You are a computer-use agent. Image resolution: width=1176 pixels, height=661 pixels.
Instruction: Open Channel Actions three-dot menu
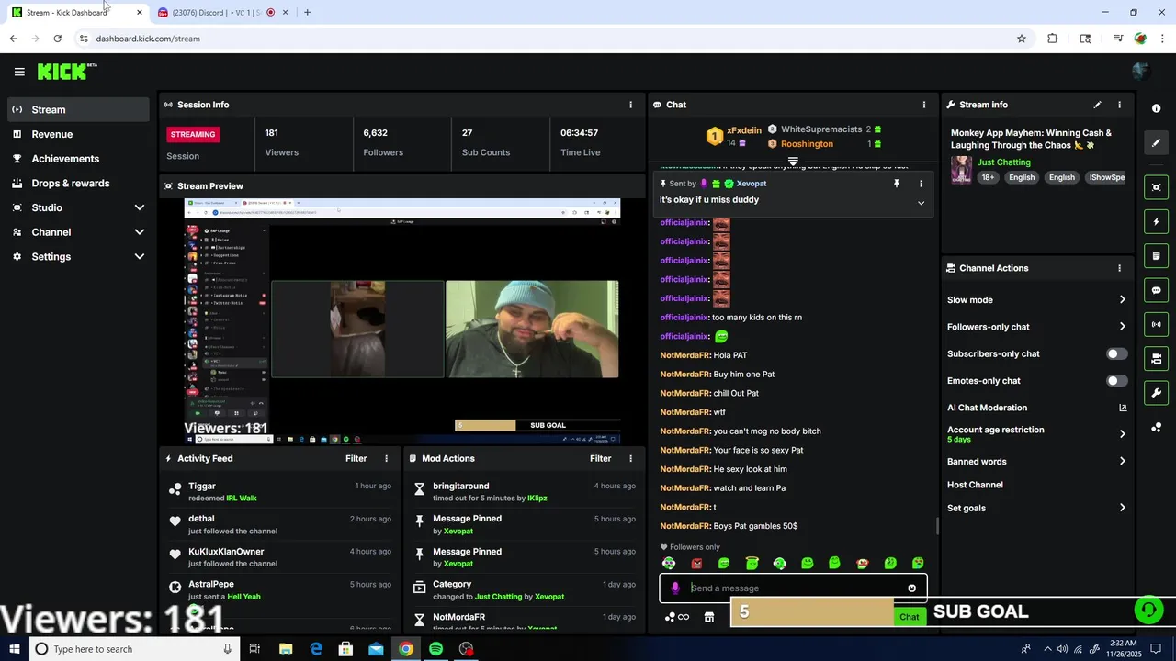(x=1119, y=268)
